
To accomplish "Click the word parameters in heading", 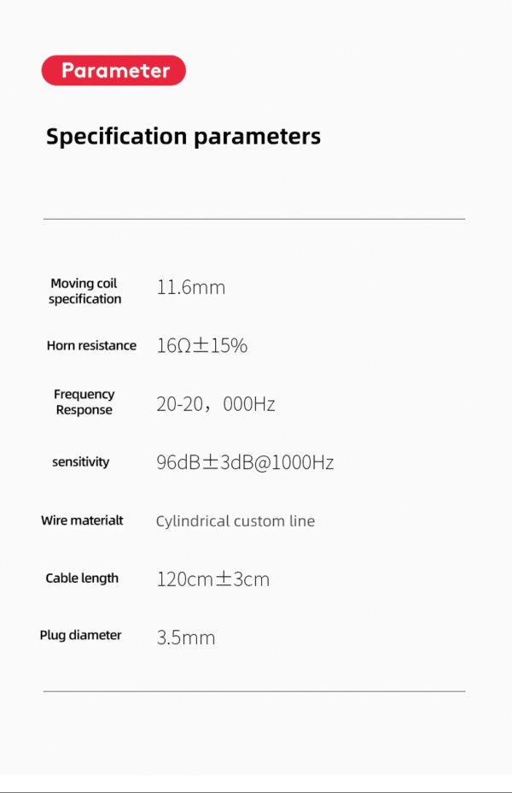I will [258, 138].
